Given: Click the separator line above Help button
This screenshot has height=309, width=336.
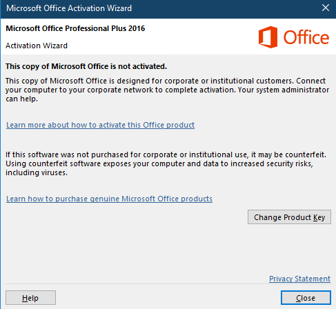Looking at the screenshot, I should (168, 284).
